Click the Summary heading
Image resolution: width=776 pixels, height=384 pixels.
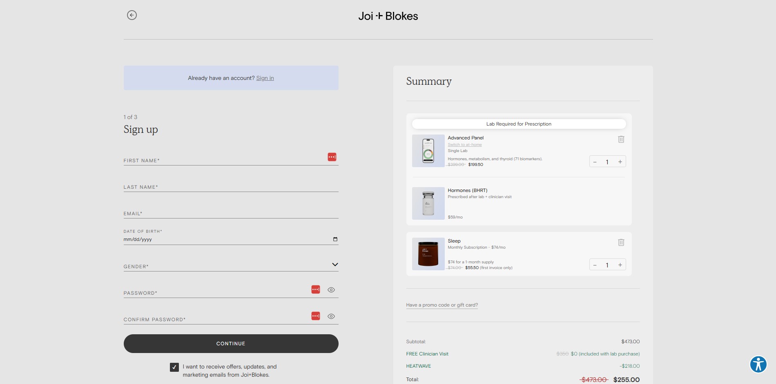pyautogui.click(x=429, y=81)
